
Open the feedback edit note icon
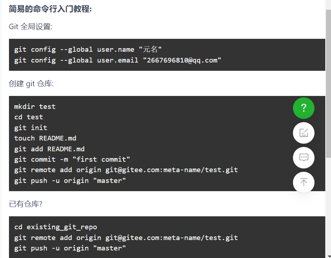tap(304, 133)
